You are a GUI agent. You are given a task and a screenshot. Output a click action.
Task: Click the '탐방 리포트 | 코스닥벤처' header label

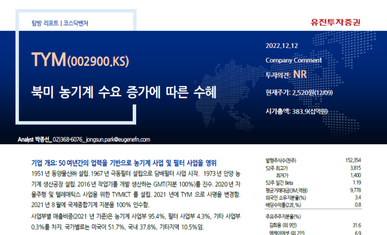tap(60, 23)
